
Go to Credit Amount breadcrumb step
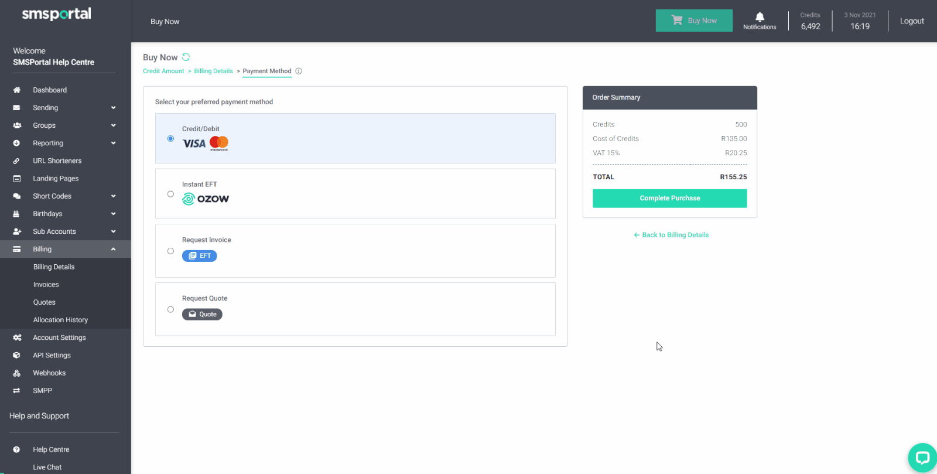(163, 71)
